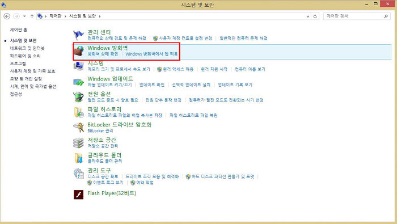
Task: Click the Windows 방화벽 brick wall icon
Action: tap(79, 51)
